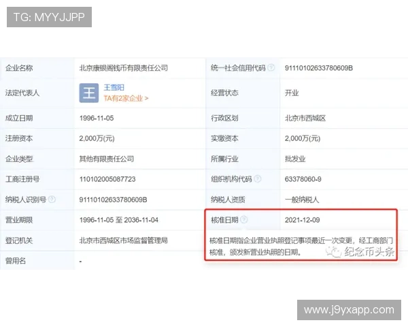
Task: Click the 核准日期 tooltip explanation text
Action: 301,246
